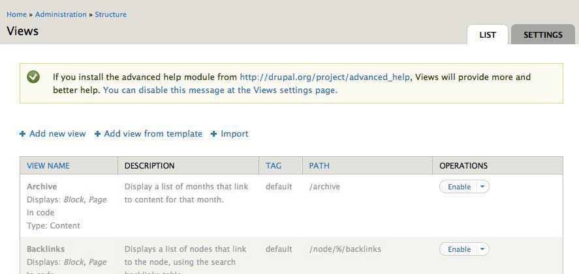The height and width of the screenshot is (274, 579).
Task: Enable the Backlinks view
Action: (x=459, y=249)
